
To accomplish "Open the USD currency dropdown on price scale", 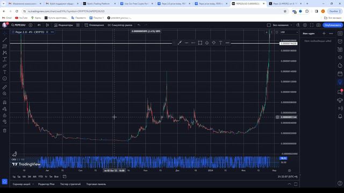I will 289,32.
